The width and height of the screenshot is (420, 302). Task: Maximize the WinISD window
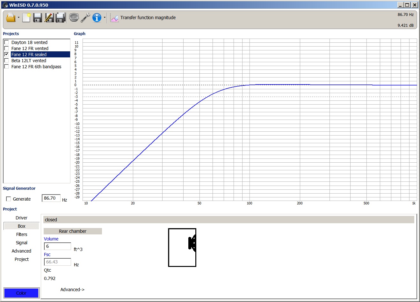pyautogui.click(x=407, y=5)
